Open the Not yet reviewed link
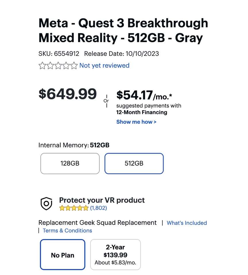 point(104,66)
